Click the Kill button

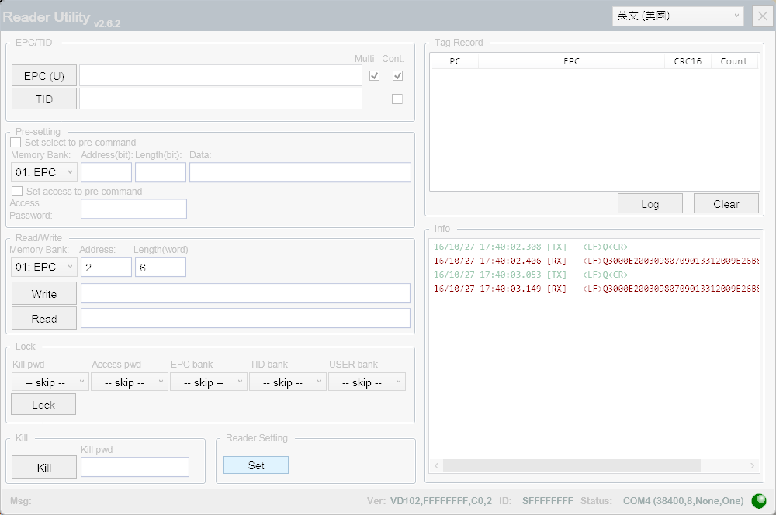(x=44, y=468)
